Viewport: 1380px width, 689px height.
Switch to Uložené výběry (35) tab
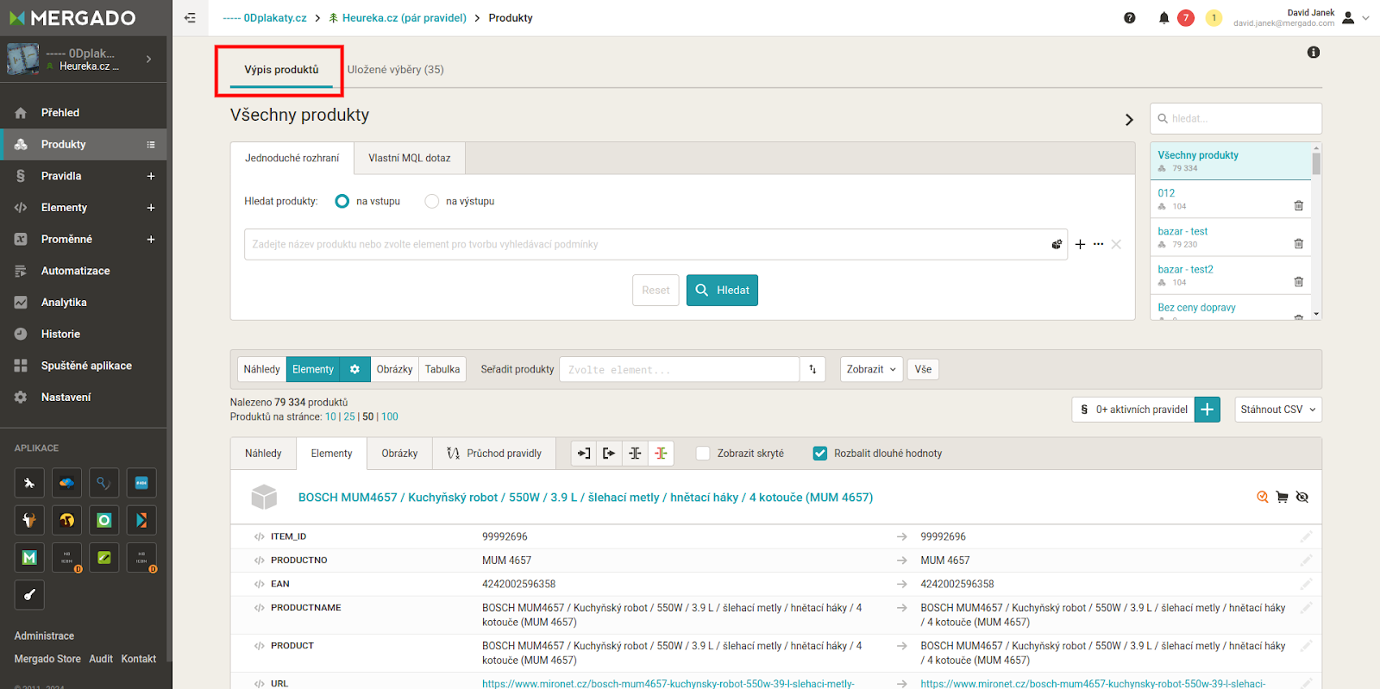point(396,70)
